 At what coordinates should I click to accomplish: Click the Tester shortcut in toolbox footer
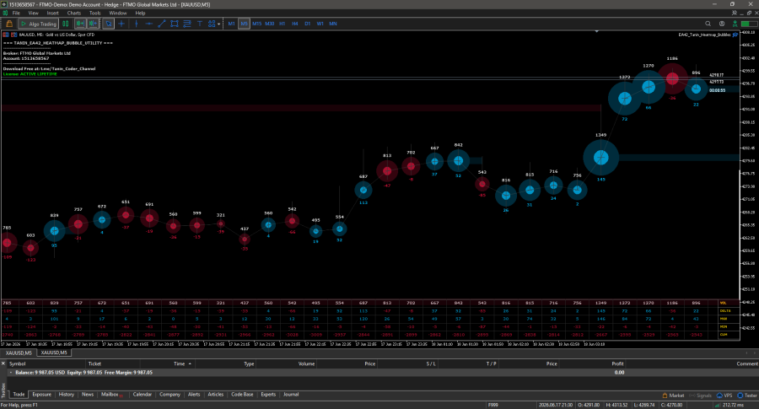(747, 396)
